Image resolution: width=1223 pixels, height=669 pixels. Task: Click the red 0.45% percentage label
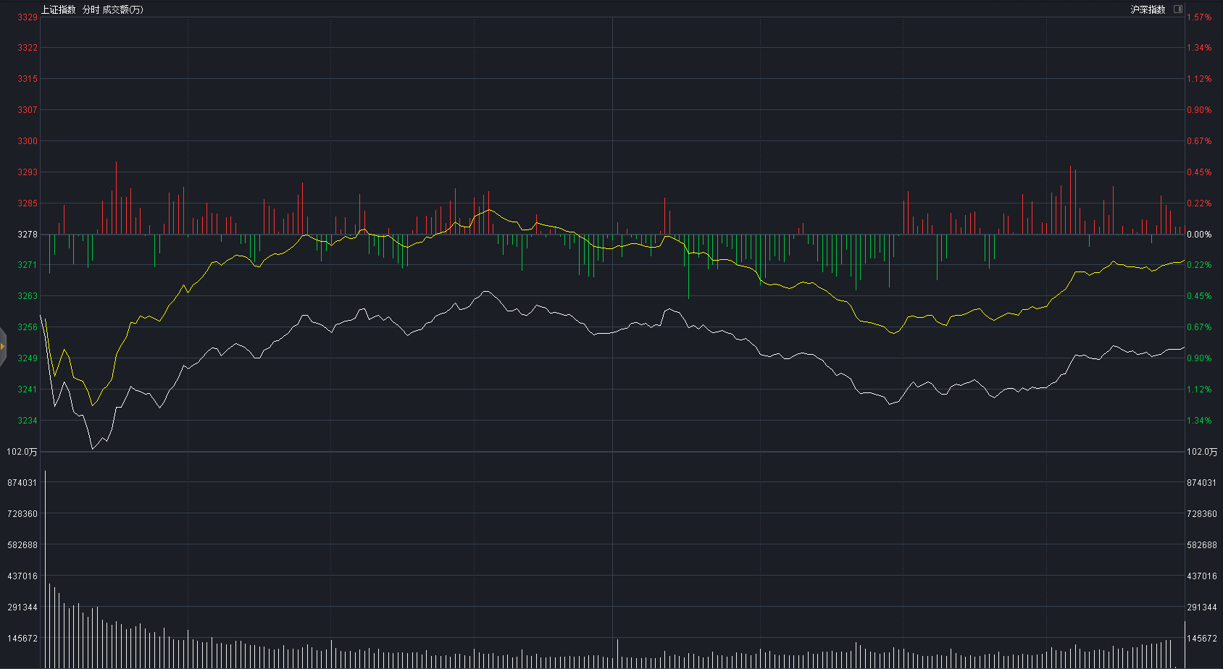tap(1199, 172)
